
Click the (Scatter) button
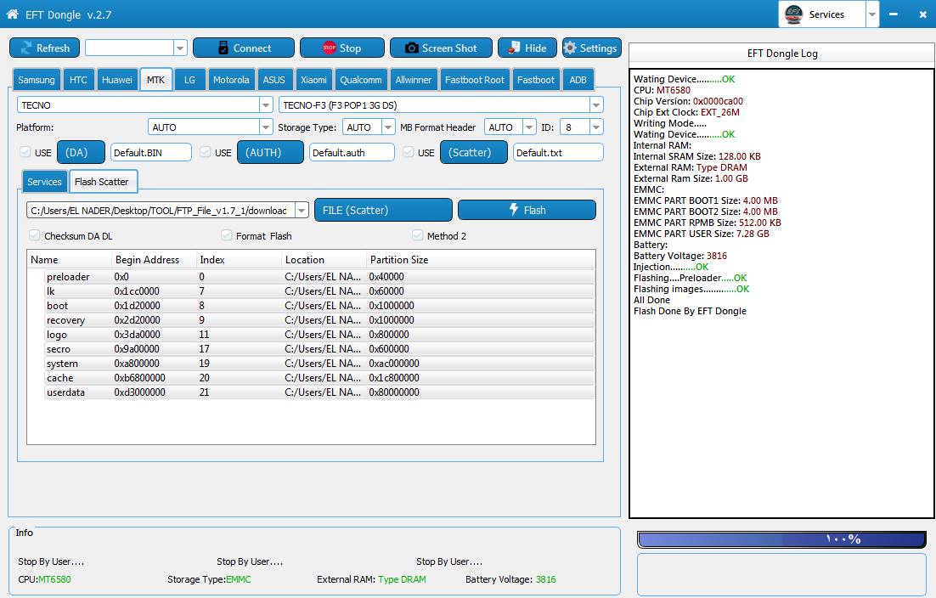tap(474, 152)
